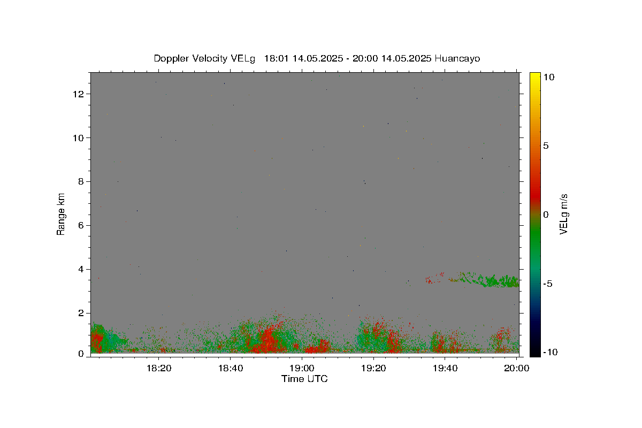Click the colorbar value -10 label
642x428 pixels.
coord(551,352)
